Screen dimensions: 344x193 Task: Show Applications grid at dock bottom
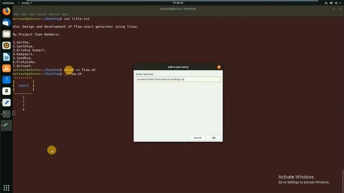pos(6,188)
